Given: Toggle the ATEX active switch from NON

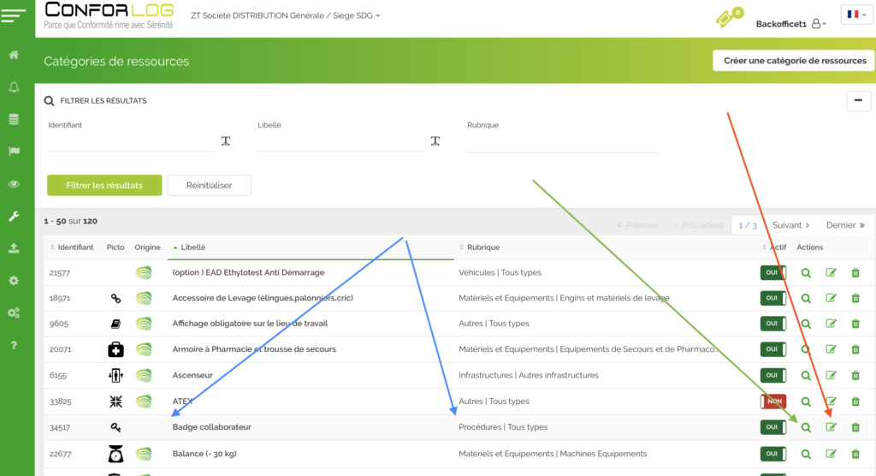Looking at the screenshot, I should tap(772, 402).
